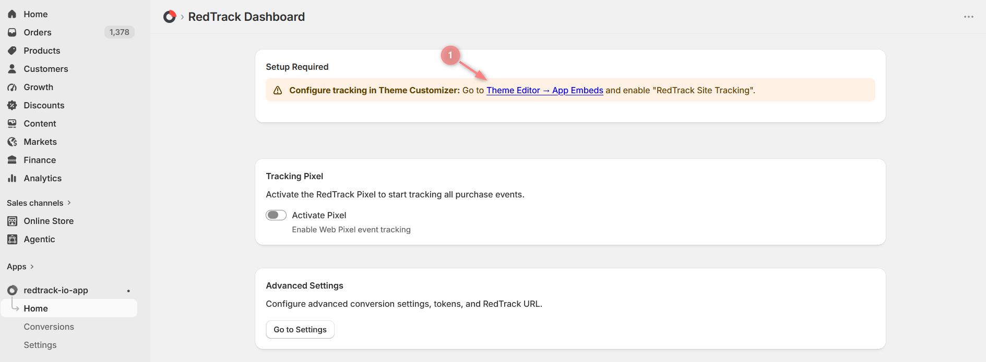Click the redtrack-io-app logo icon in sidebar
986x362 pixels.
12,290
